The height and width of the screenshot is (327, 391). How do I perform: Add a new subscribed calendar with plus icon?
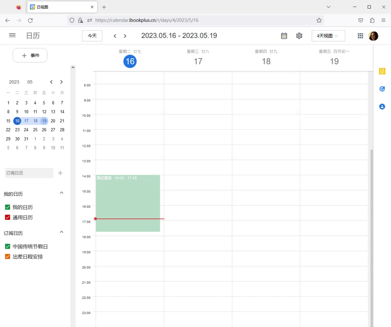[x=60, y=173]
